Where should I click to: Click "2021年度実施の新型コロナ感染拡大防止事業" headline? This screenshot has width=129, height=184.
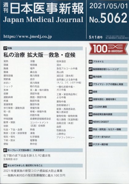point(33,171)
